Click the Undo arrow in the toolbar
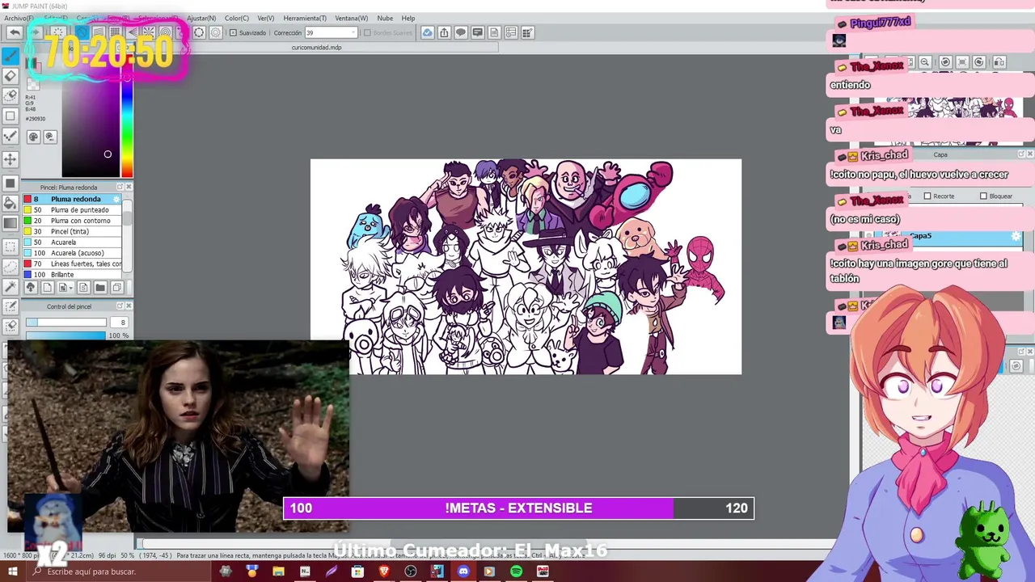Image resolution: width=1035 pixels, height=582 pixels. 15,32
